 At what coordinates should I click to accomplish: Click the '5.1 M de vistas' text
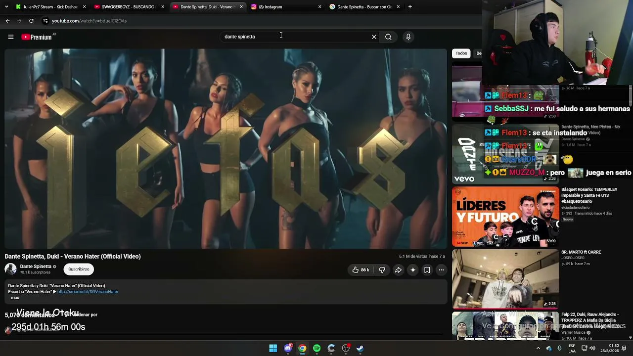413,257
